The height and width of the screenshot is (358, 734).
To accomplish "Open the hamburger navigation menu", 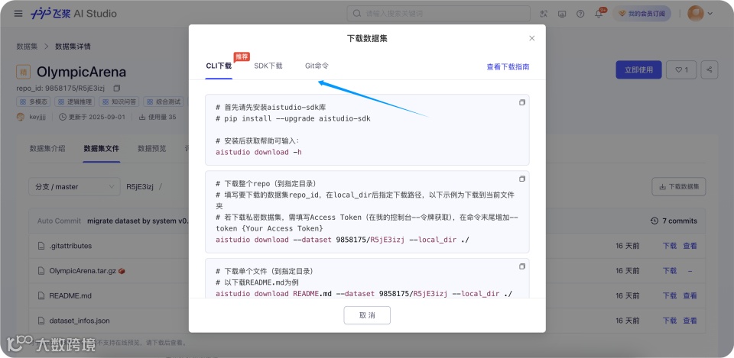I will [18, 14].
